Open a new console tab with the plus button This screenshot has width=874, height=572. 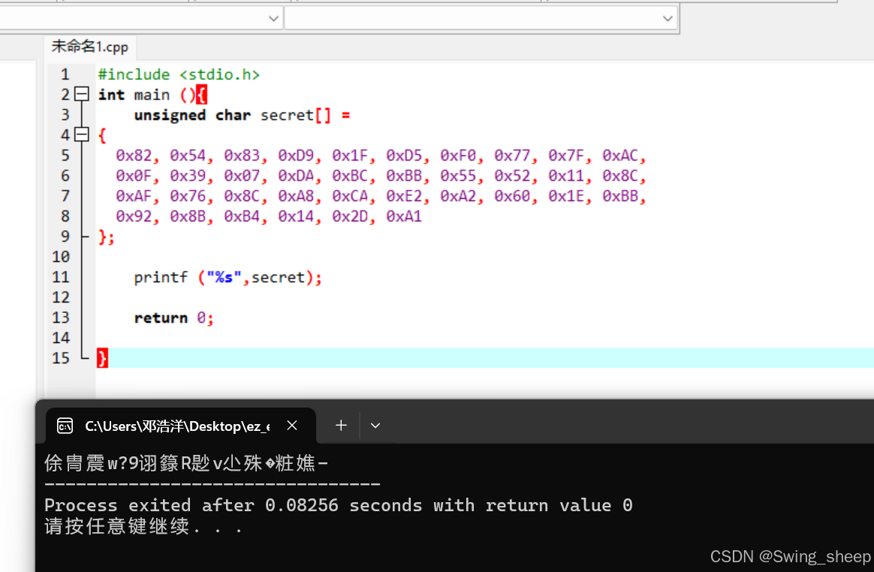click(341, 426)
